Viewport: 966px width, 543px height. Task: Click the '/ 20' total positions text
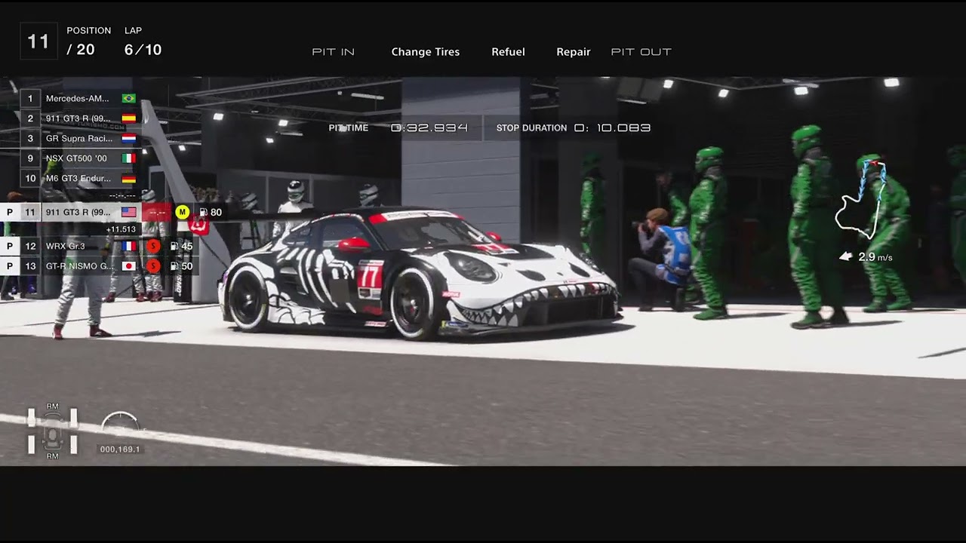point(81,51)
